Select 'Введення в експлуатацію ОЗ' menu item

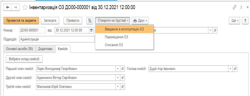point(124,29)
